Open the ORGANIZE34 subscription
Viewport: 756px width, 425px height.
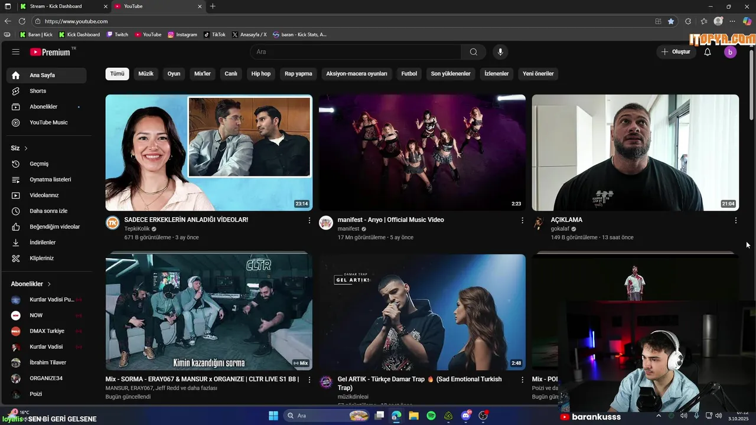coord(47,378)
